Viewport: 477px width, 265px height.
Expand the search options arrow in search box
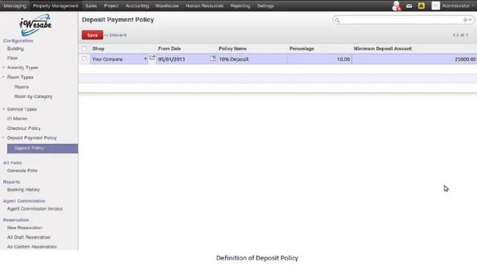point(468,21)
